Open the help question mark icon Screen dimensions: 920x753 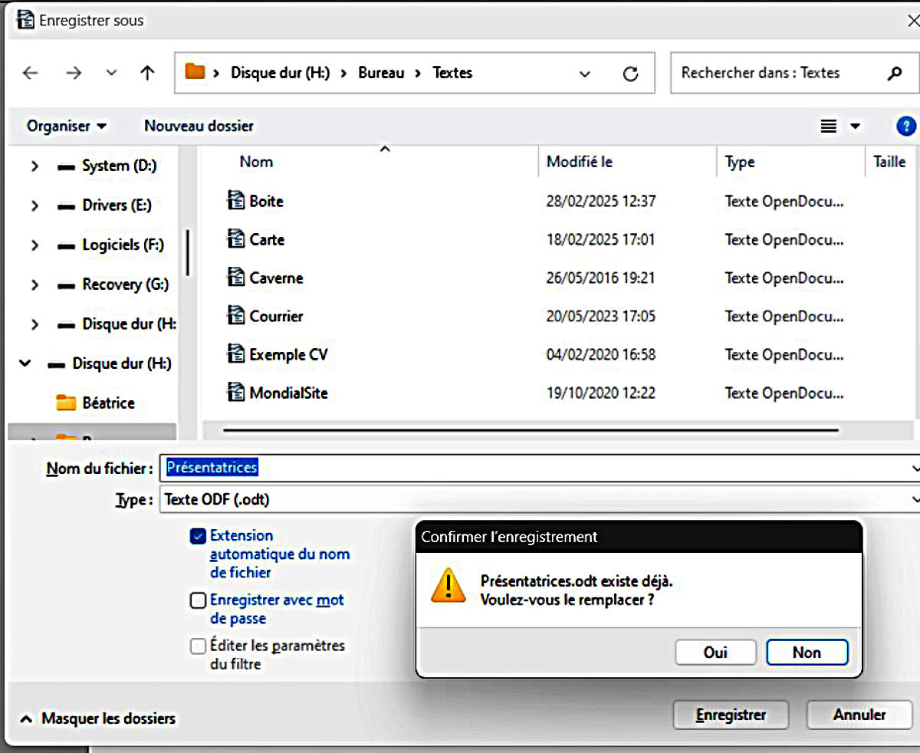905,127
